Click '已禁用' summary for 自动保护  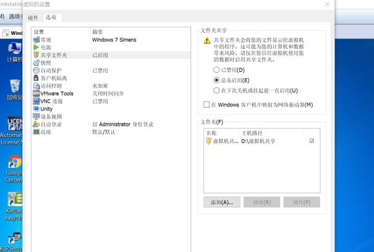click(100, 70)
